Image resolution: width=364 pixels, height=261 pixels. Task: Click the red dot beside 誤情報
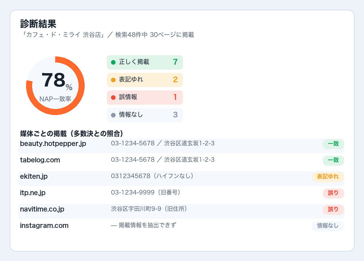[x=113, y=98]
